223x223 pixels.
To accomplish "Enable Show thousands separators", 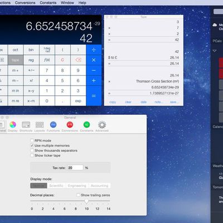I will tap(32, 151).
